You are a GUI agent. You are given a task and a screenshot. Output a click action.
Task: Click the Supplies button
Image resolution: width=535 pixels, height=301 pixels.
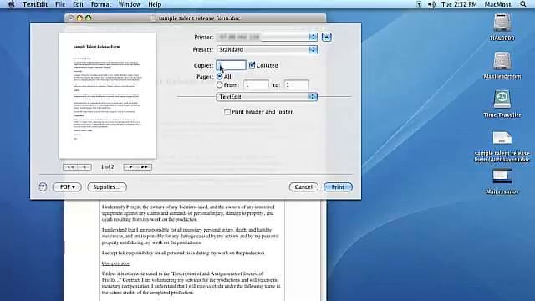pyautogui.click(x=107, y=186)
